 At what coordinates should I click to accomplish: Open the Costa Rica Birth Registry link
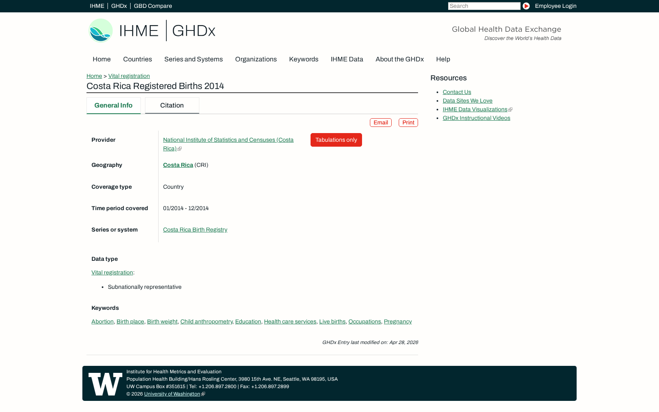(x=195, y=230)
